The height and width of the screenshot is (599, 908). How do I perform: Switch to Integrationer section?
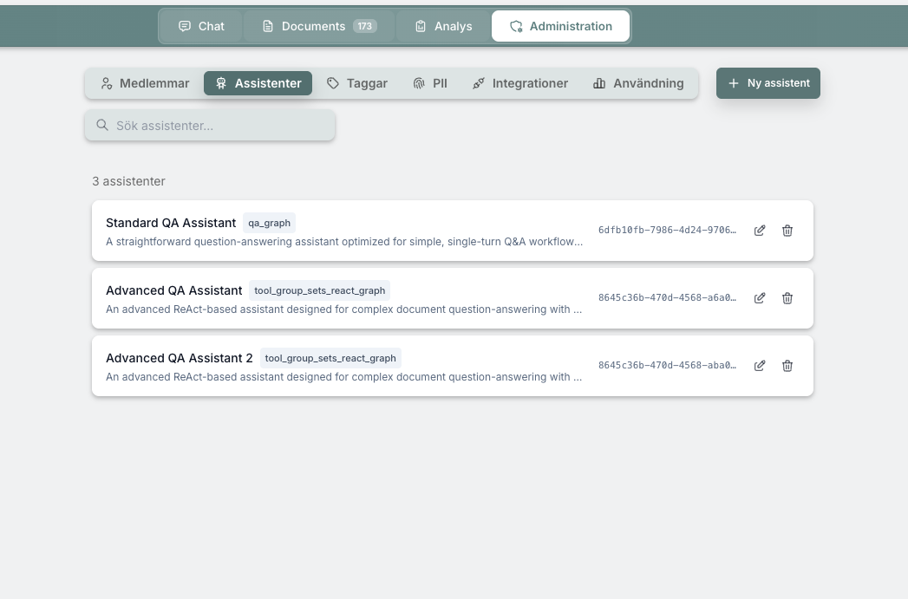tap(520, 83)
